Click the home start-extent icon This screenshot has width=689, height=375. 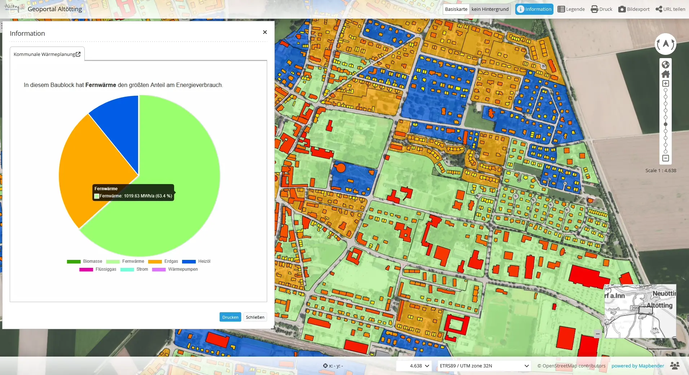(666, 74)
